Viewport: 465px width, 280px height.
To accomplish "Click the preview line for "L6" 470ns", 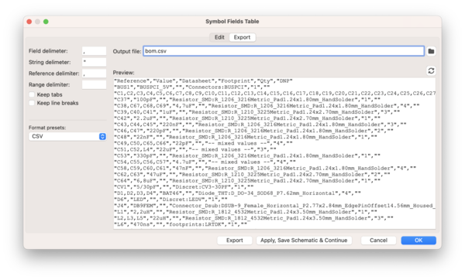I will click(181, 224).
